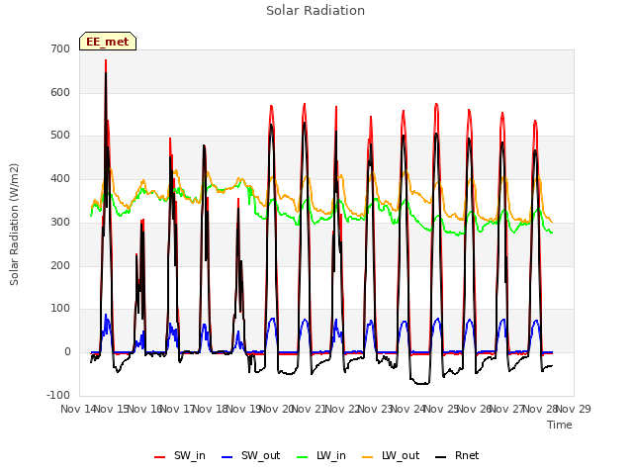The image size is (633, 475).
Task: Click the Solar Radiation (W/m2) axis label
Action: (x=14, y=225)
